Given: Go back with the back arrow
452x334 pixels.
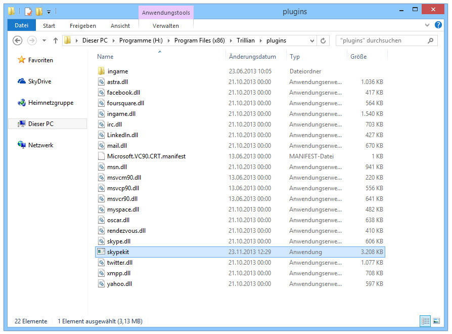Looking at the screenshot, I should 18,40.
